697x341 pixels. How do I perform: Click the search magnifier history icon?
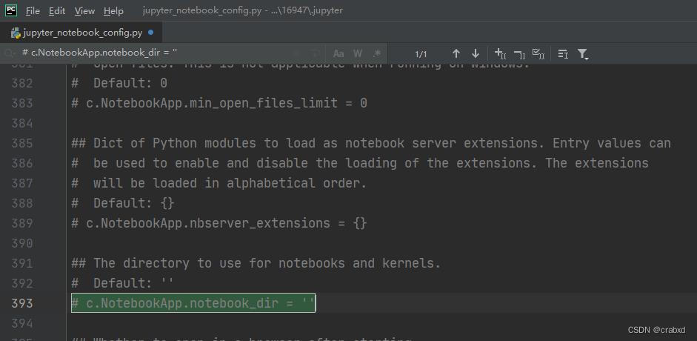[x=10, y=53]
